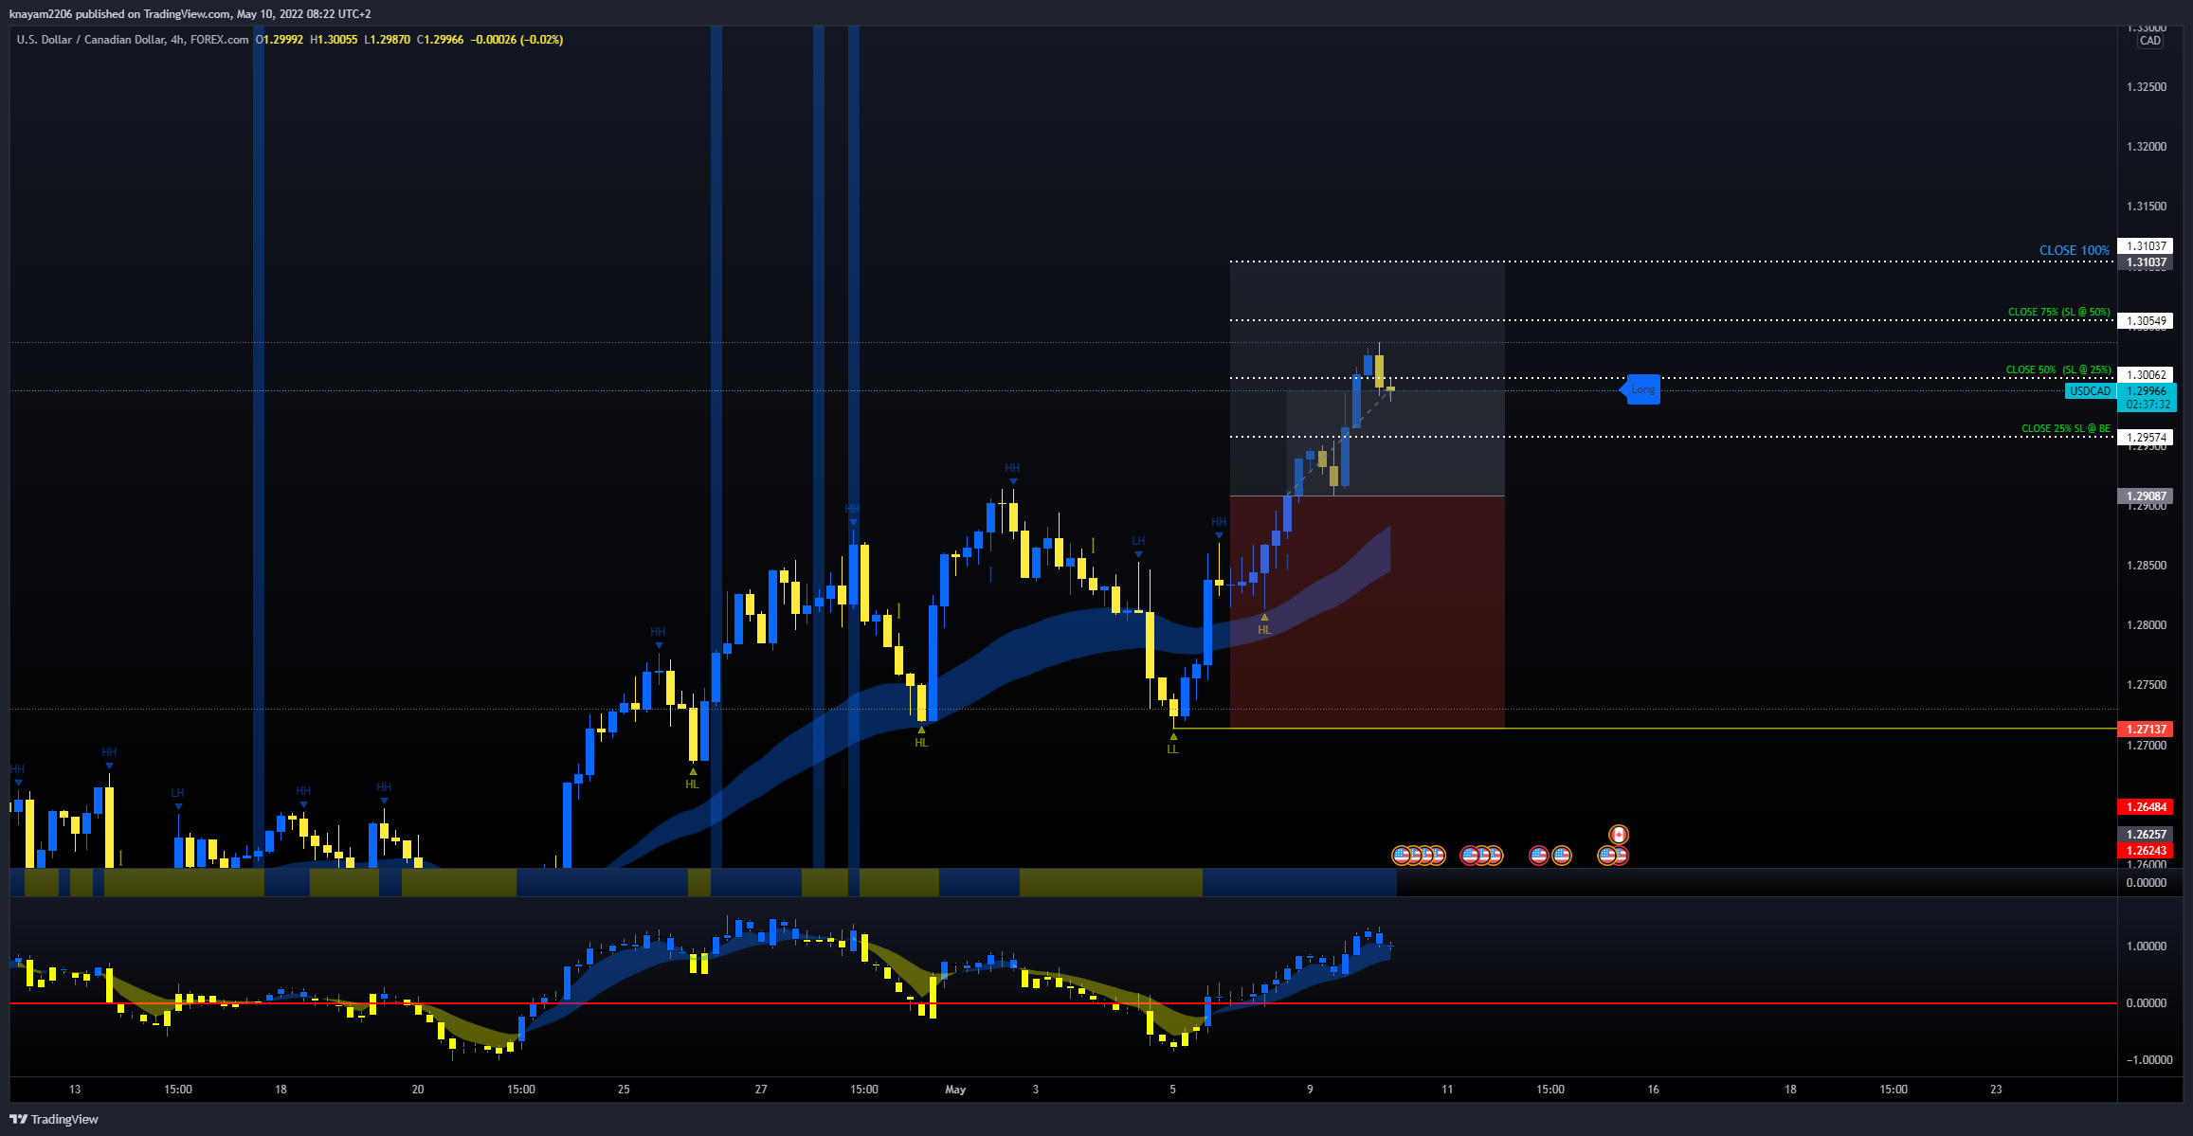Click the blue Long position label
Screen dimensions: 2193x1136
1640,389
